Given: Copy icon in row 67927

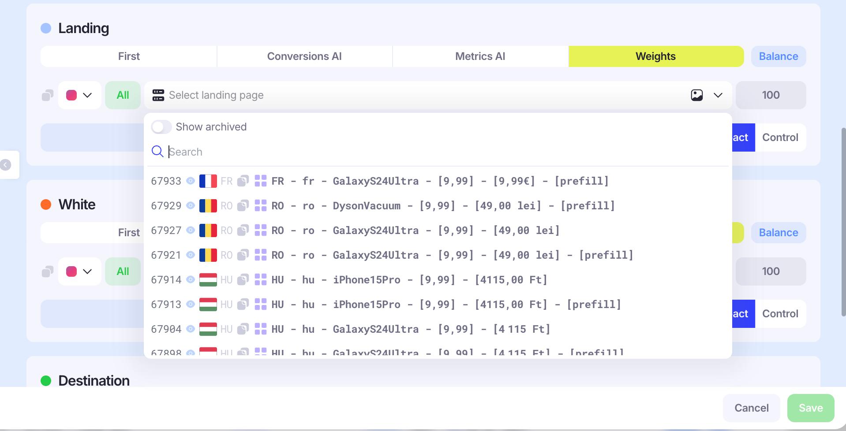Looking at the screenshot, I should coord(243,230).
